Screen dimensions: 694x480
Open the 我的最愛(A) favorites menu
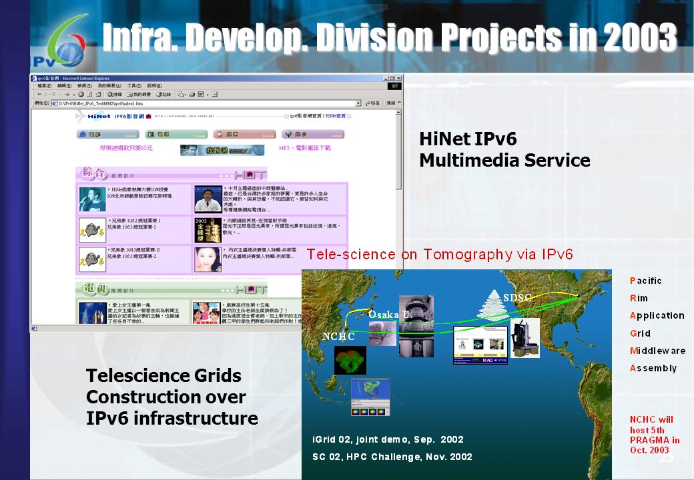[x=109, y=86]
